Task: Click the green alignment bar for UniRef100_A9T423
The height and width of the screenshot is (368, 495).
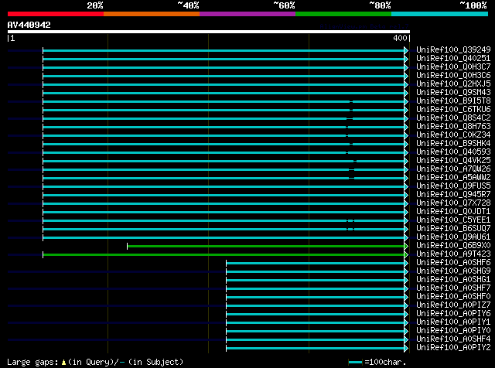Action: point(224,254)
